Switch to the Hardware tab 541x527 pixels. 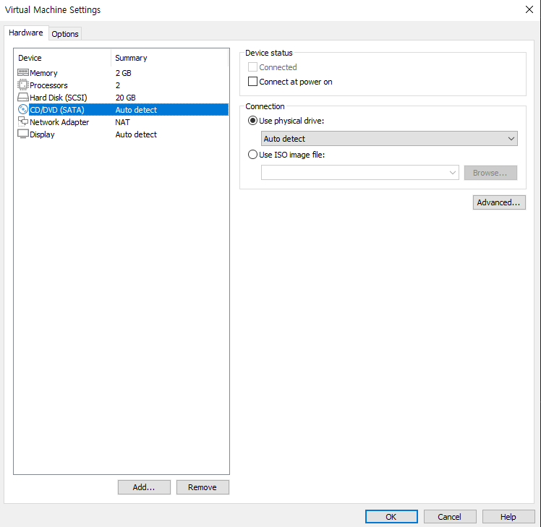pos(26,33)
